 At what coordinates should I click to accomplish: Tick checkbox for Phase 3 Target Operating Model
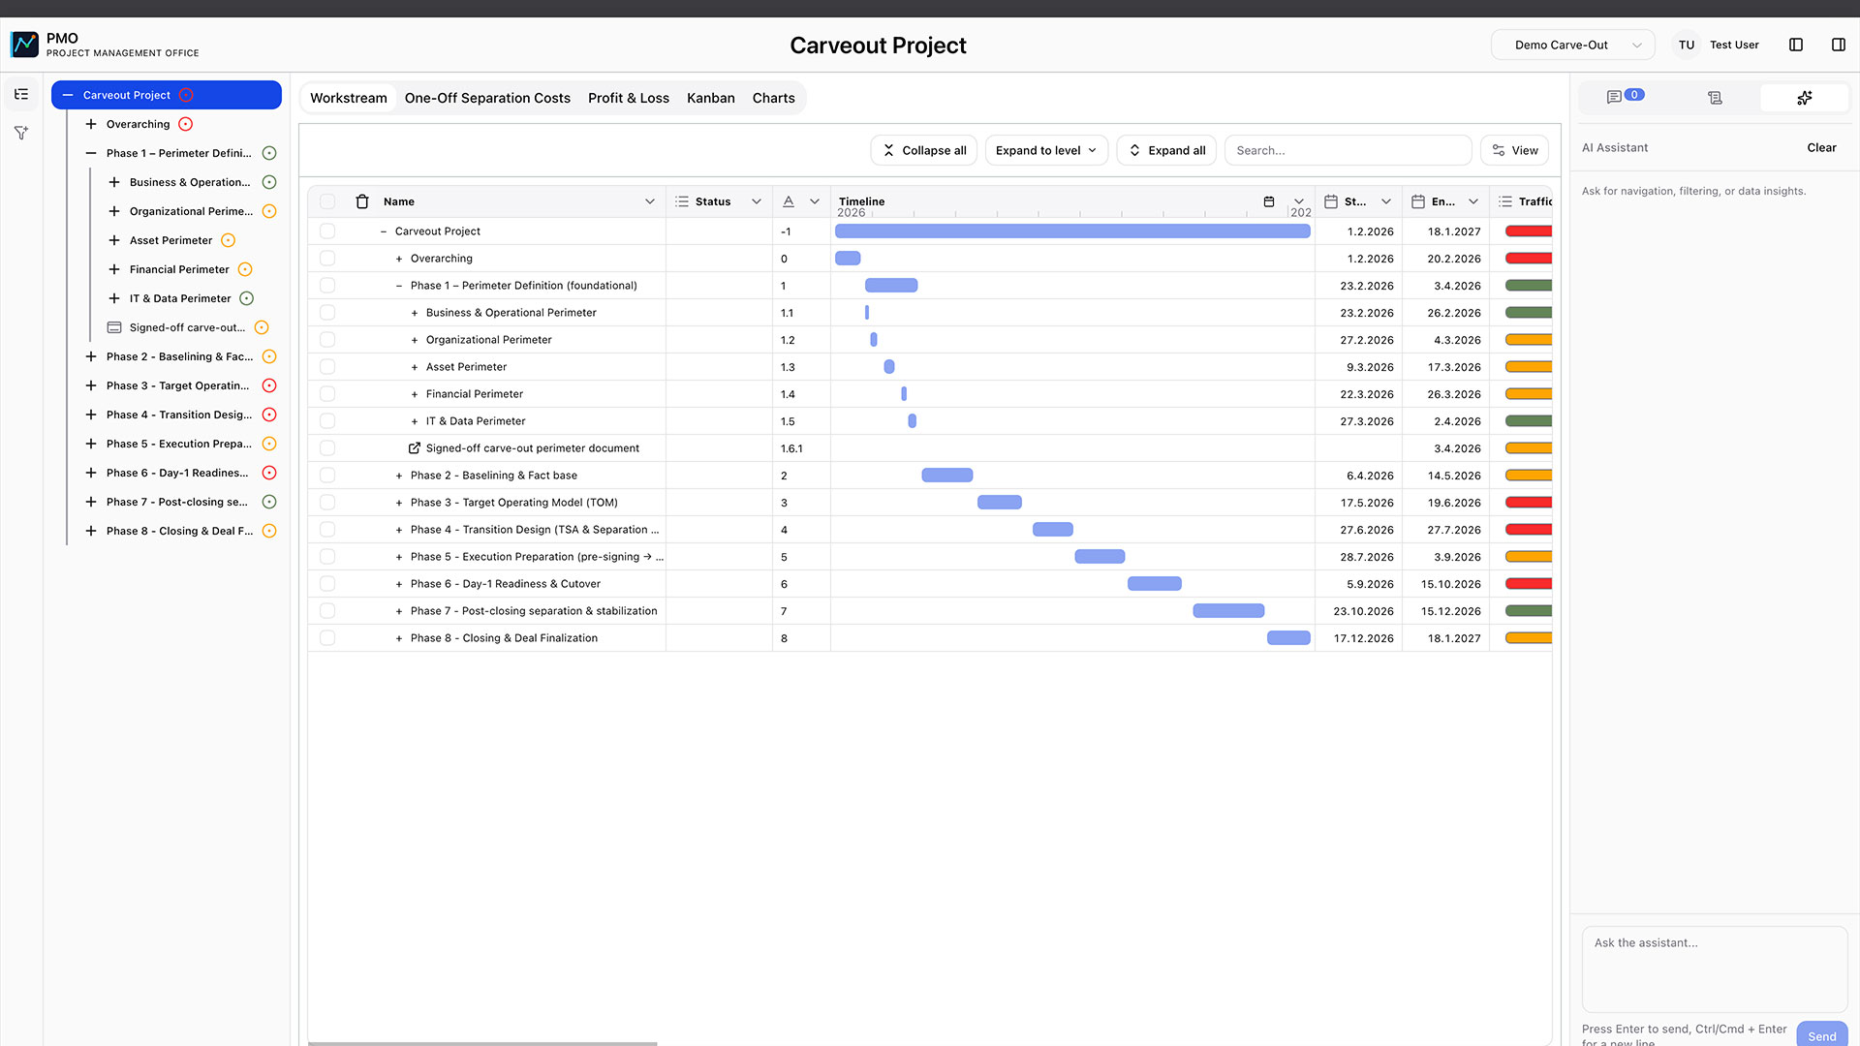[x=327, y=503]
